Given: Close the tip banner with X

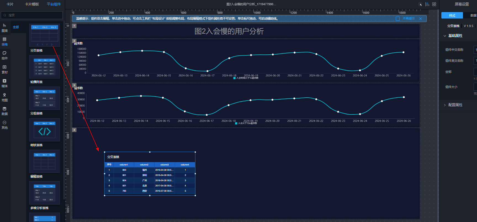Looking at the screenshot, I should [420, 19].
